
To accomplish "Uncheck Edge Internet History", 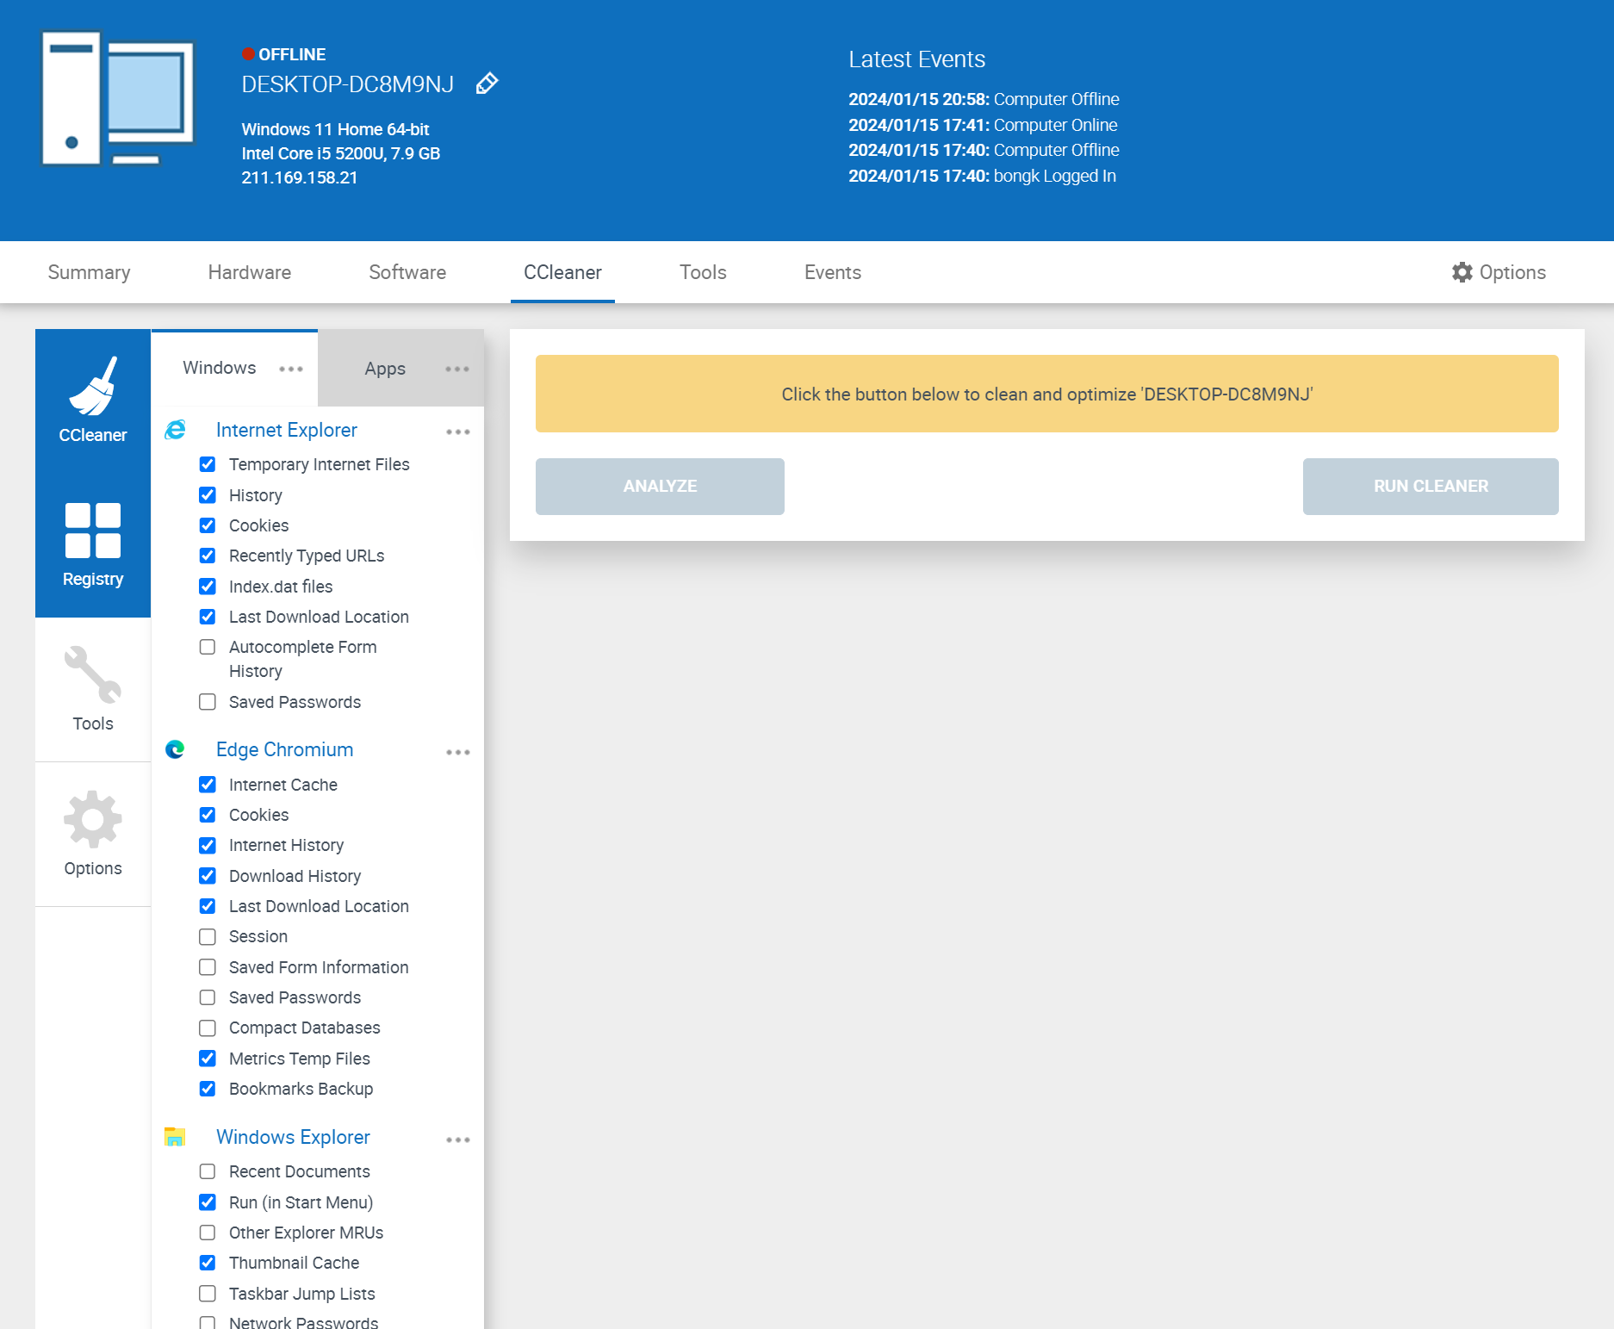I will click(208, 845).
